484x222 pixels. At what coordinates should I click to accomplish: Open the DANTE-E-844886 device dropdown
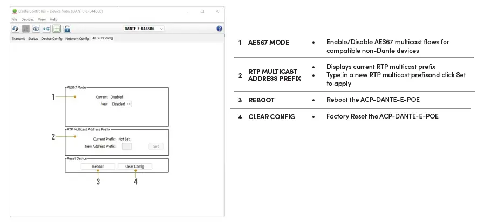(x=144, y=29)
